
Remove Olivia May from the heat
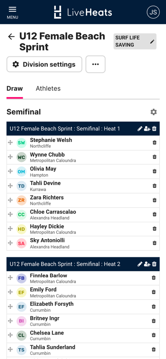pos(154,171)
